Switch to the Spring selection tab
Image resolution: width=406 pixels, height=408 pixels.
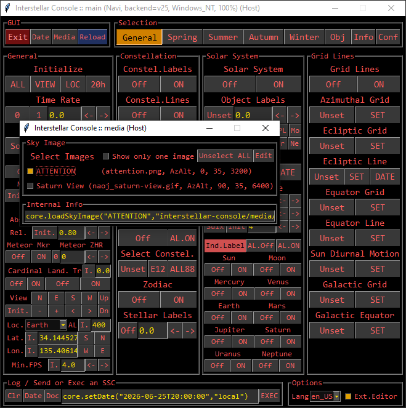click(182, 37)
